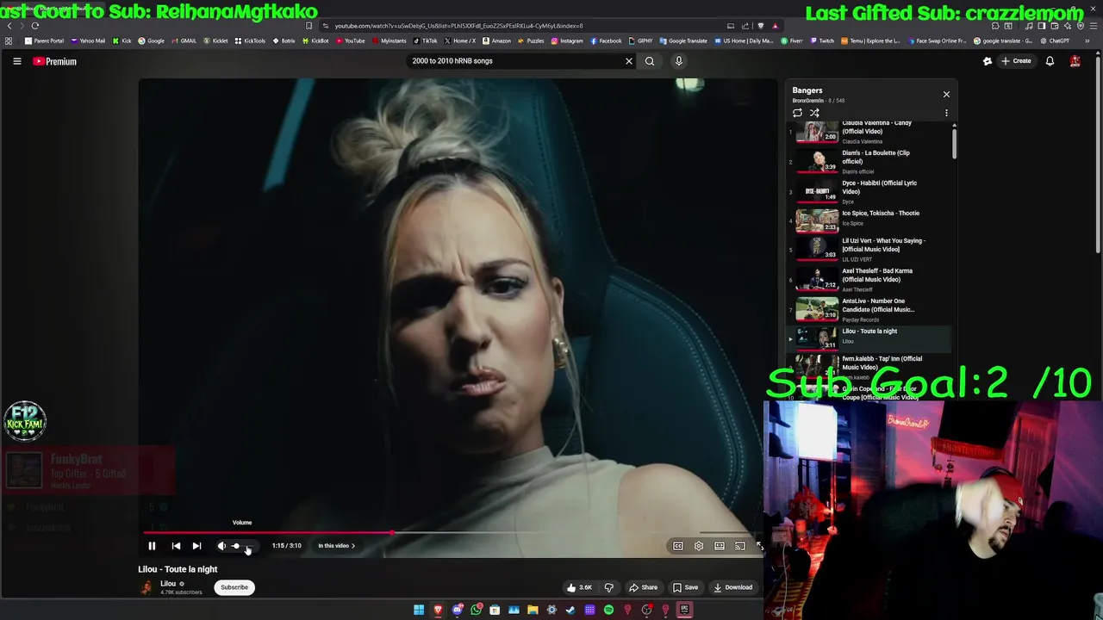Click the Download button
The width and height of the screenshot is (1103, 620).
click(x=733, y=587)
